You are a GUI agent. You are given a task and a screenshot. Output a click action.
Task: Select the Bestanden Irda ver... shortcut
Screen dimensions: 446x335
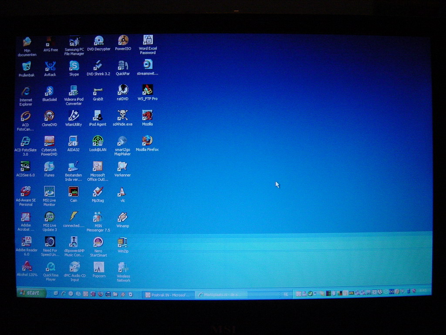[x=73, y=171]
